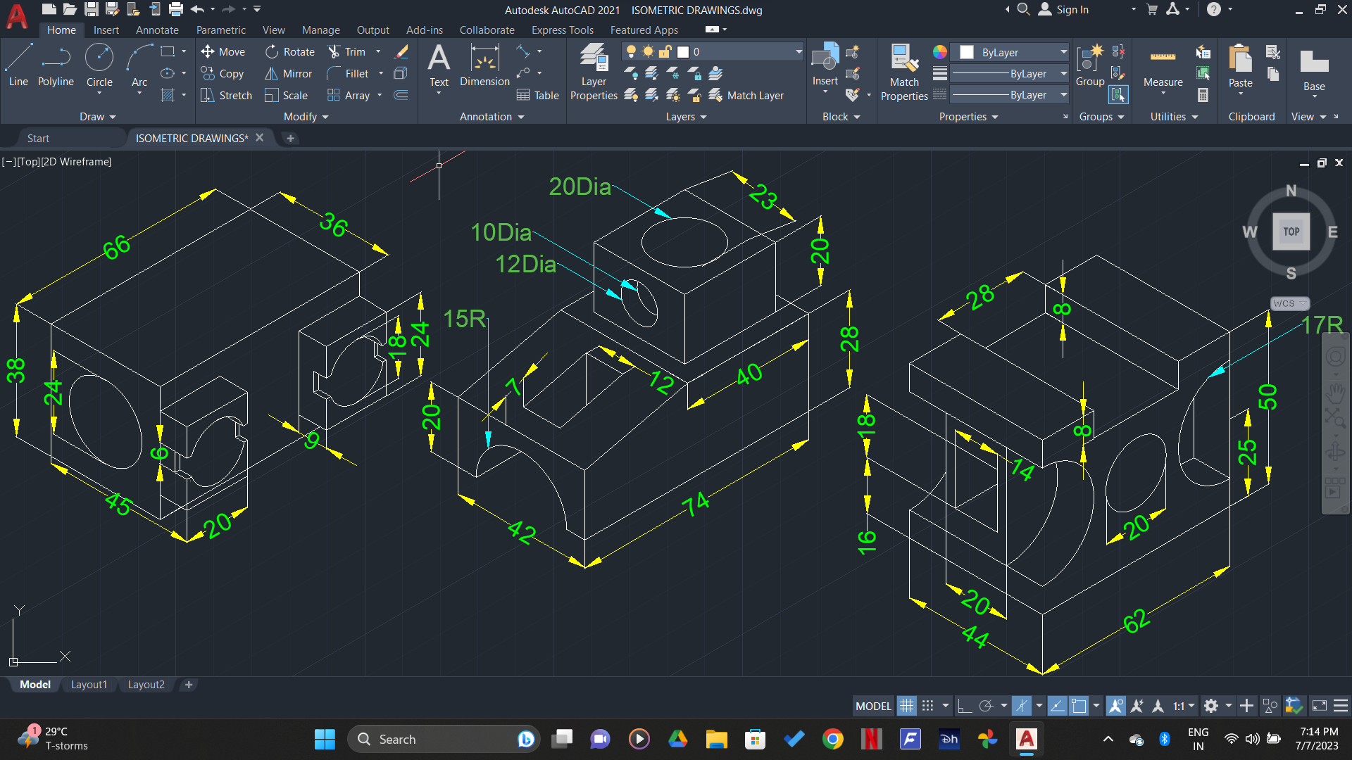Open the color wheel swatch in Properties
The width and height of the screenshot is (1352, 760).
click(x=939, y=51)
